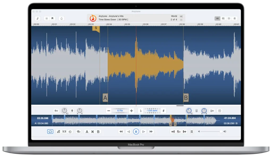Viewport: 272px width, 157px height.
Task: Rewind with the double-left arrows
Action: 121,132
